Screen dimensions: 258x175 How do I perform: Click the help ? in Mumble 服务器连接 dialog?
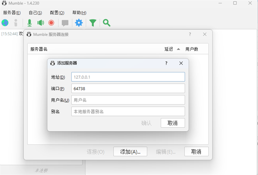point(190,34)
